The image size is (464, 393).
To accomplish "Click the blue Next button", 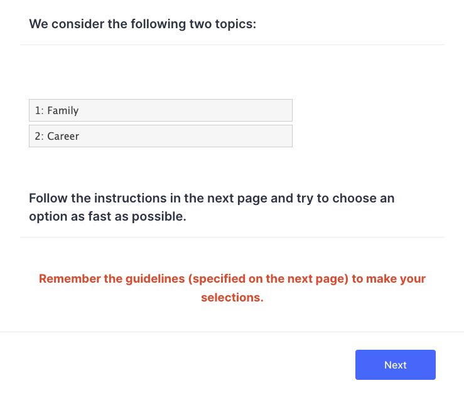I will [395, 365].
